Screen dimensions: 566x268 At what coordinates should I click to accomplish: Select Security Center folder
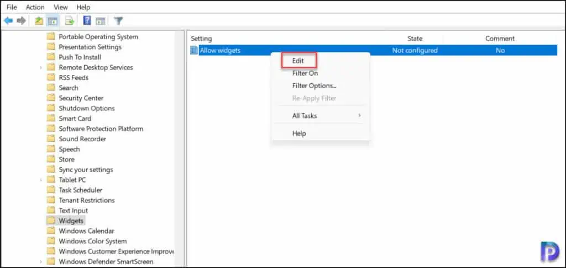pos(81,98)
